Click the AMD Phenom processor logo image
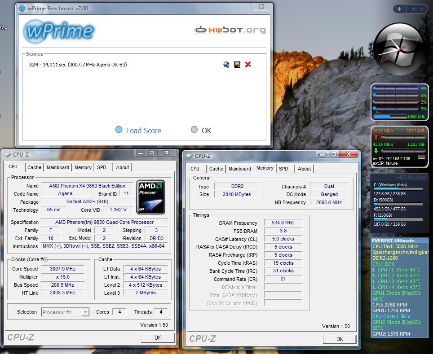The image size is (433, 354). point(150,197)
